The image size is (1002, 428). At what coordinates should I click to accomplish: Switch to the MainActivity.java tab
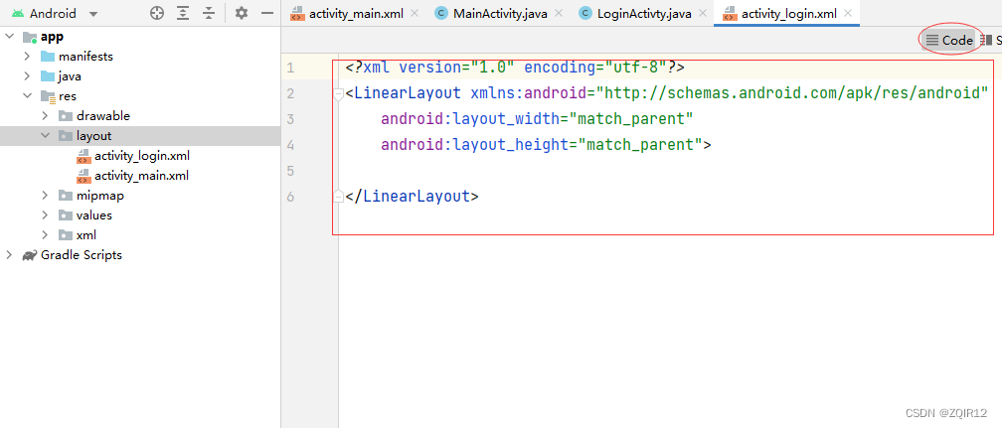tap(500, 14)
